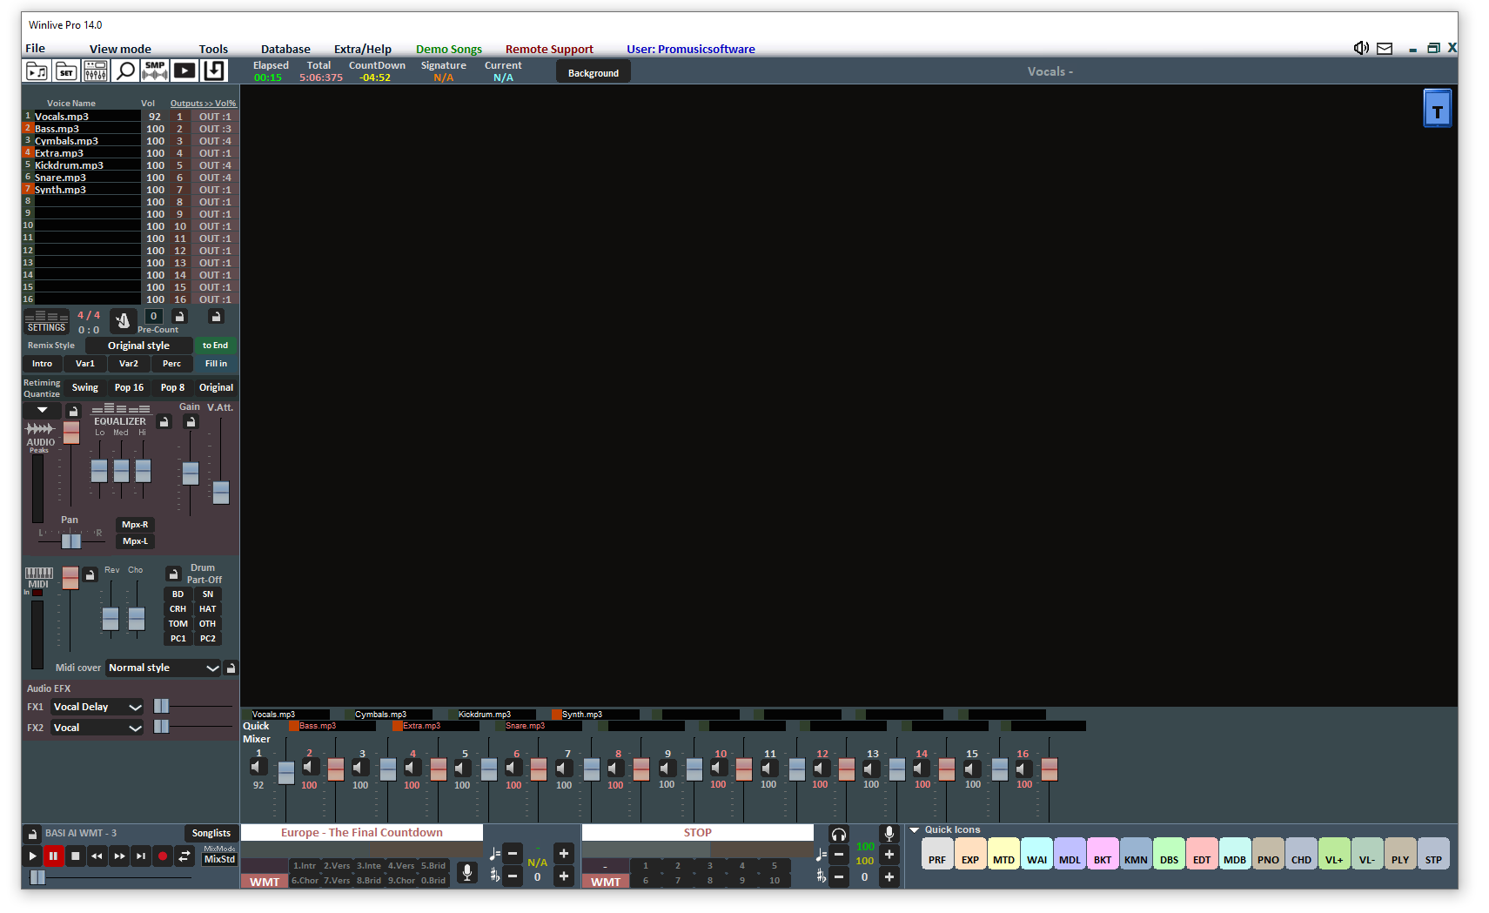Open the Extra/Help menu
Image resolution: width=1489 pixels, height=913 pixels.
tap(363, 49)
